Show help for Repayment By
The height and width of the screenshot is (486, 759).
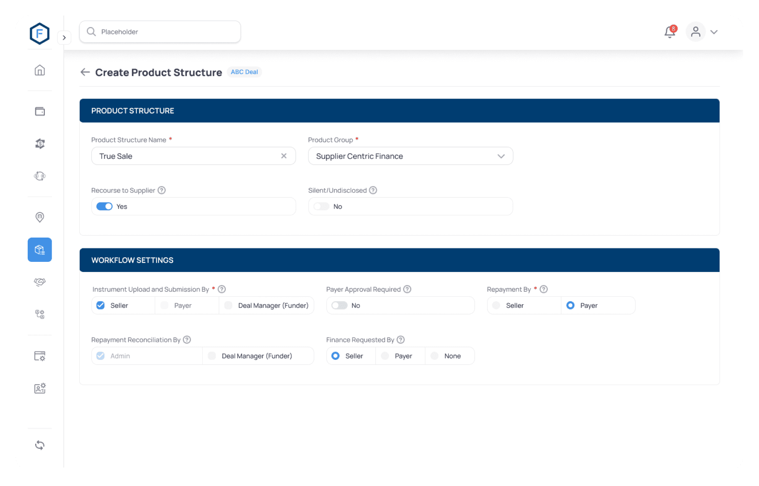544,289
